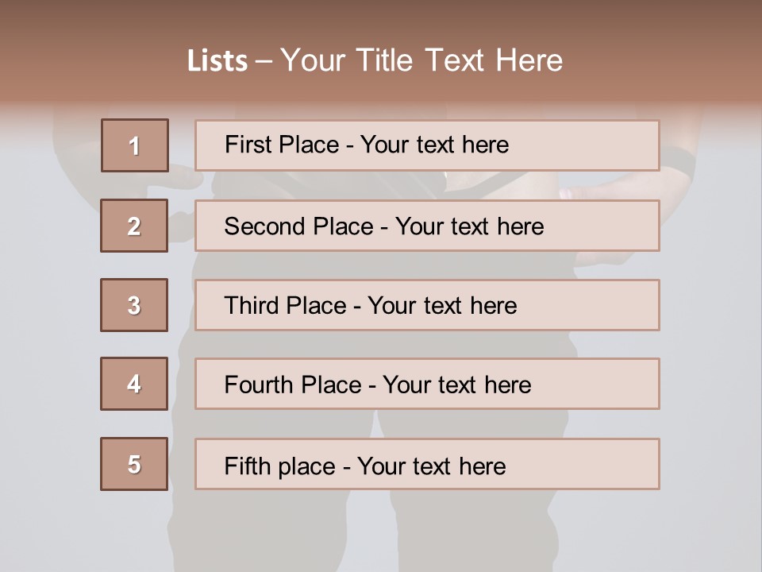Select the number 4 square
Viewport: 762px width, 572px height.
tap(134, 384)
